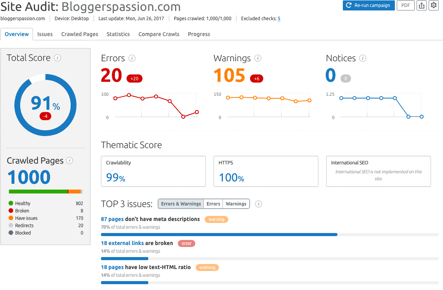Screen dimensions: 443x290
Task: Click the green segment of crawled pages bar
Action: (x=38, y=192)
